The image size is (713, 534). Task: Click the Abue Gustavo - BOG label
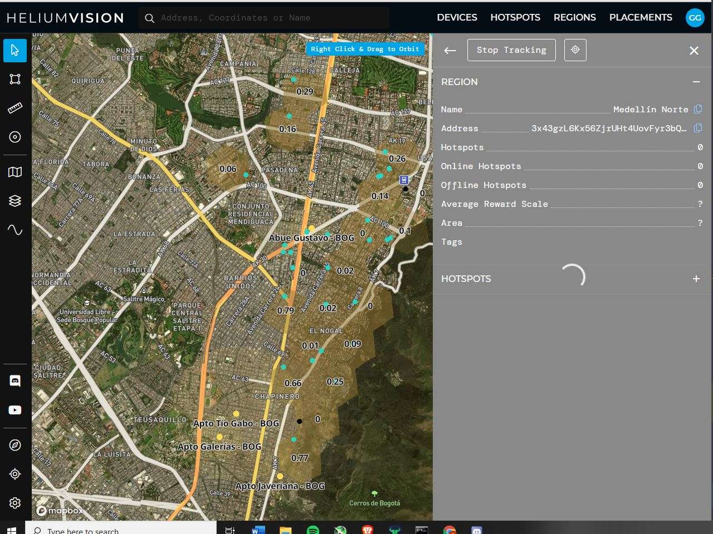pos(311,238)
